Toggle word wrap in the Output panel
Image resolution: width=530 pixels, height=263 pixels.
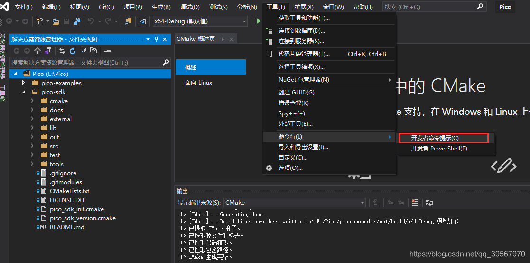pyautogui.click(x=429, y=203)
